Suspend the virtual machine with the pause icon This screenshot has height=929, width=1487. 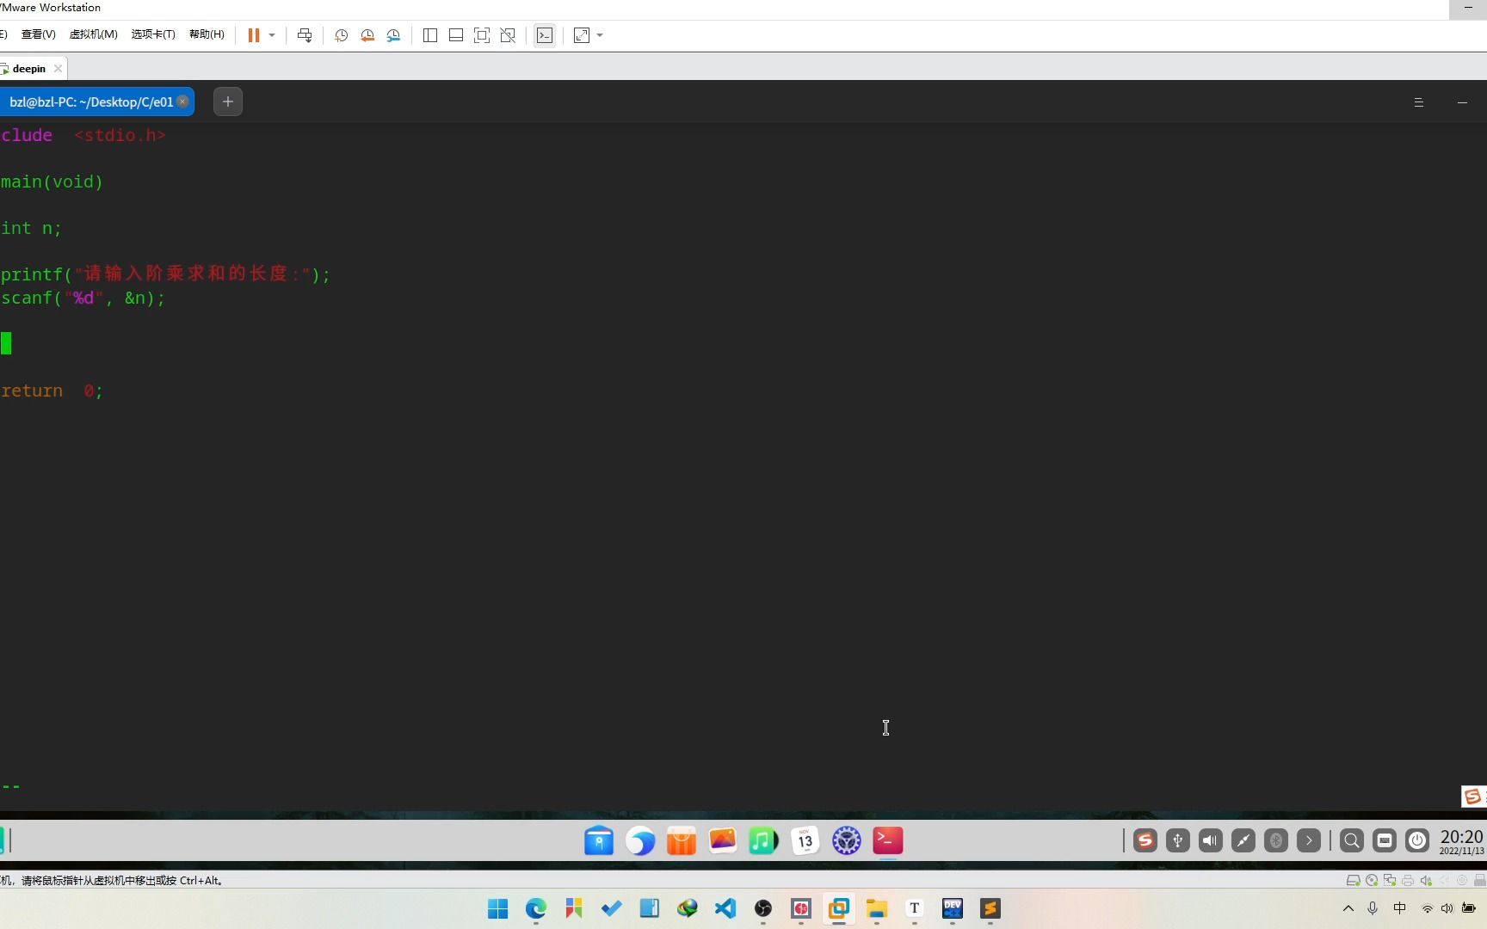[252, 35]
